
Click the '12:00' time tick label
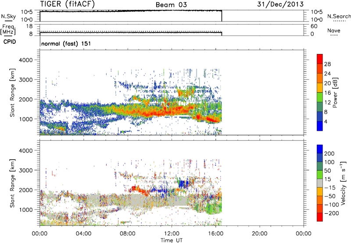coord(172,234)
